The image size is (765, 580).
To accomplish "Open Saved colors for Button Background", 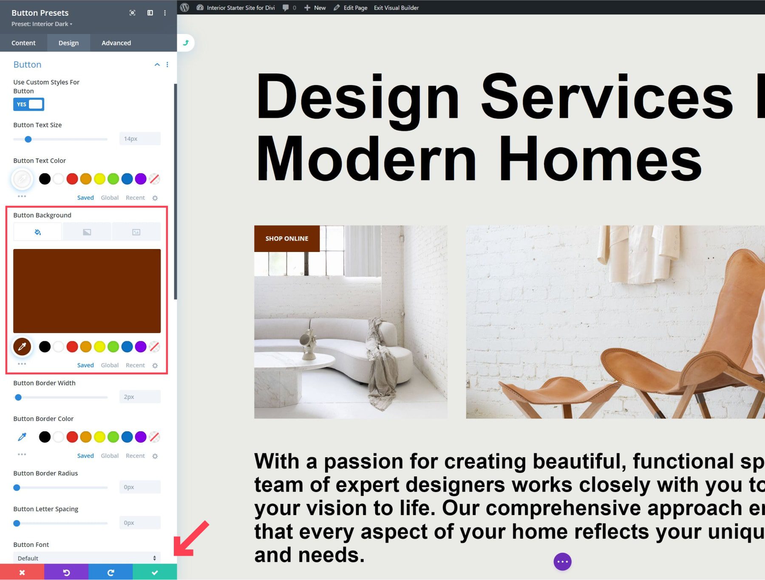I will (x=85, y=365).
